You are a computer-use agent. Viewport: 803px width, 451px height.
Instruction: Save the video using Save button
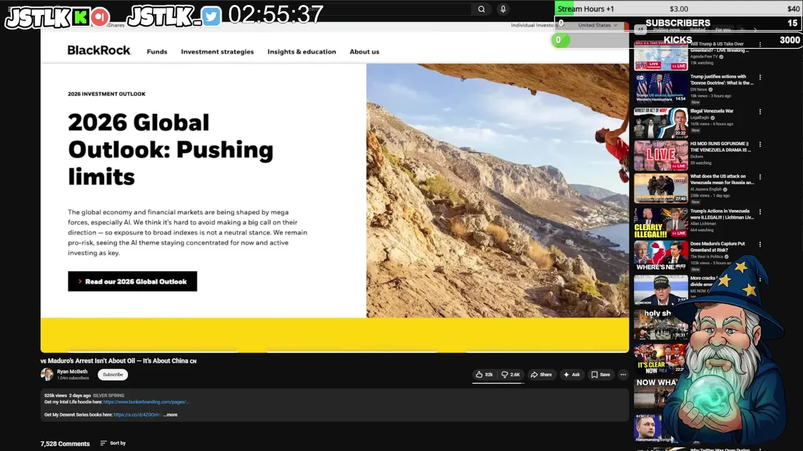click(x=600, y=375)
